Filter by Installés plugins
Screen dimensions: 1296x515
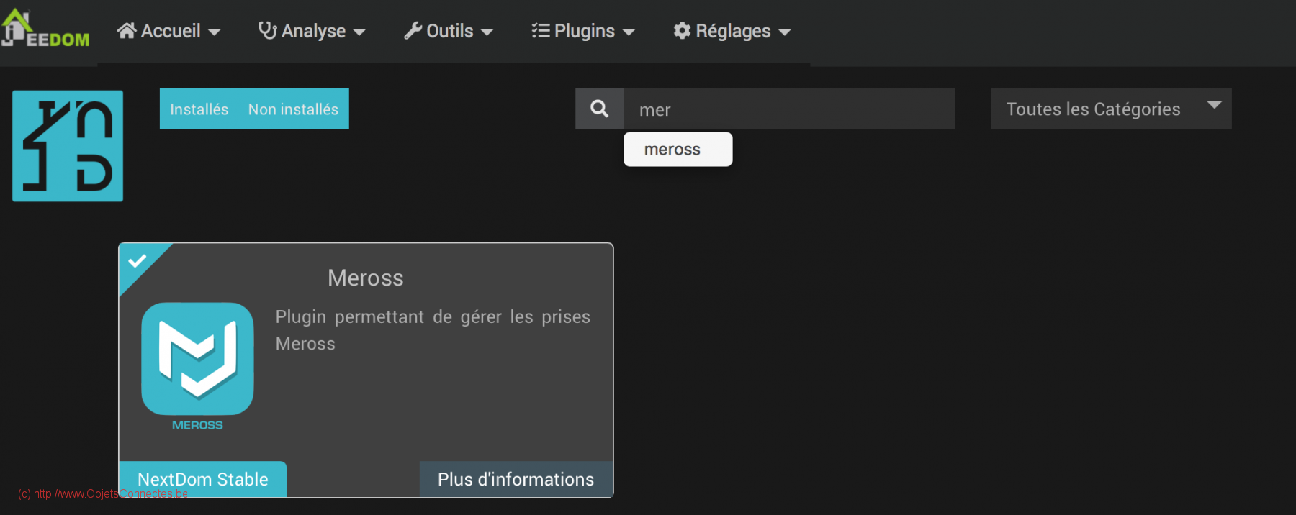click(199, 109)
